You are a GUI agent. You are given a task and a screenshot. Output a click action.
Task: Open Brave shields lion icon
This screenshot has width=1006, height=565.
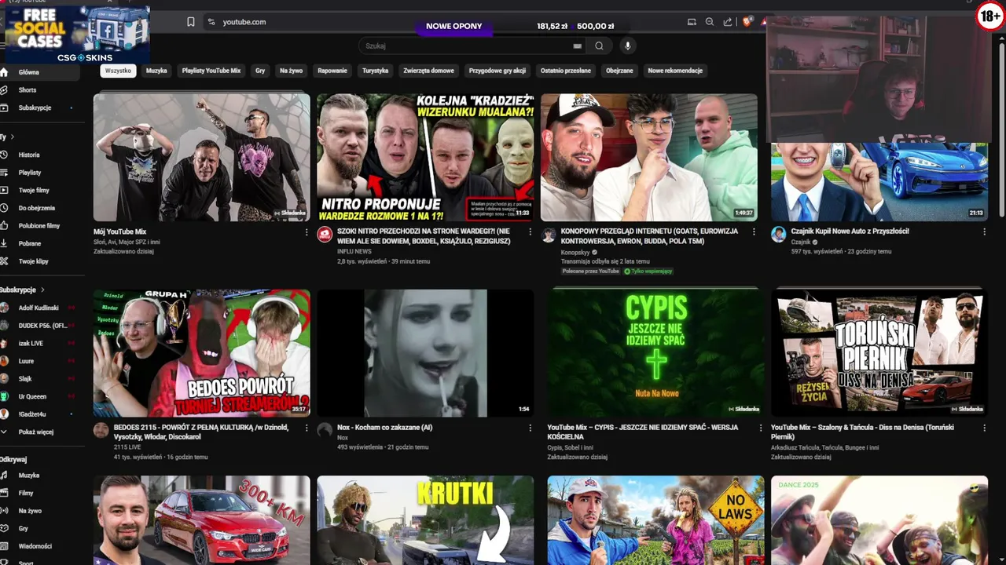click(747, 22)
